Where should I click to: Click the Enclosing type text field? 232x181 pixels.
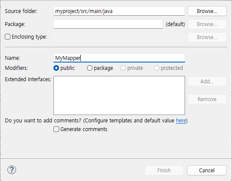(119, 37)
